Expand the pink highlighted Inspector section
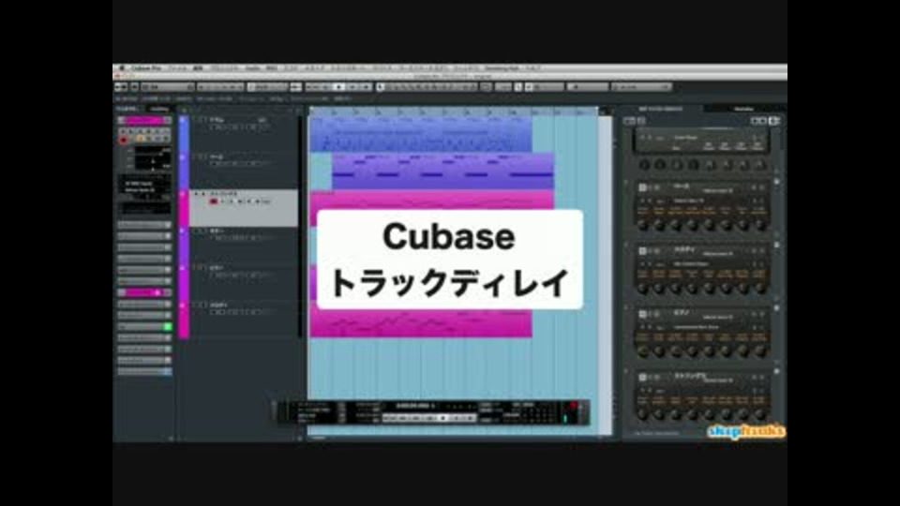The image size is (900, 506). [144, 292]
